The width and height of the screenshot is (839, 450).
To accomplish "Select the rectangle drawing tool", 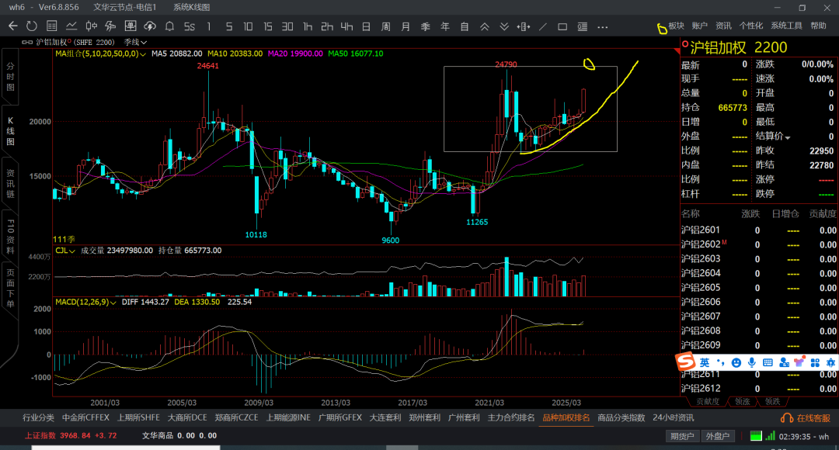I will click(x=562, y=26).
